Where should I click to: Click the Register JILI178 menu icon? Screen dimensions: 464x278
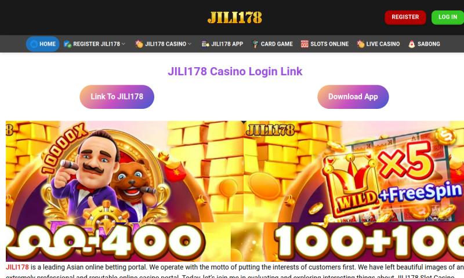(x=67, y=44)
